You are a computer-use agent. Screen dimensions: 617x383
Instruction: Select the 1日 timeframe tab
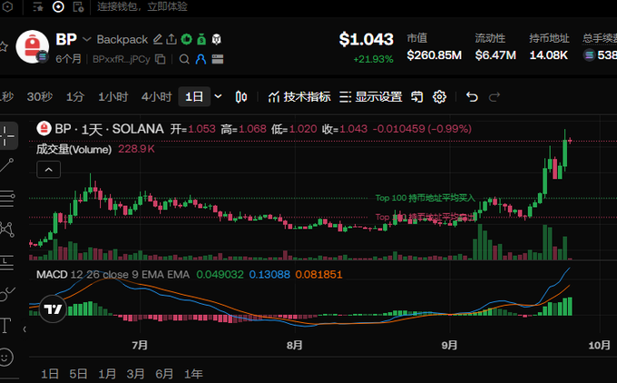tap(194, 96)
